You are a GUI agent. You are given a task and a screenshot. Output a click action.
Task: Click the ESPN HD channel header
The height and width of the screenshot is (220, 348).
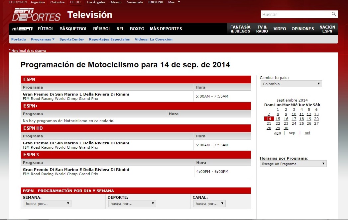click(x=136, y=128)
